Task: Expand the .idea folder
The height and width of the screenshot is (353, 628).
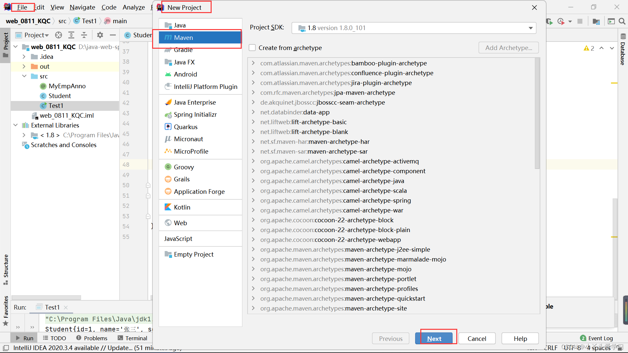Action: click(24, 57)
